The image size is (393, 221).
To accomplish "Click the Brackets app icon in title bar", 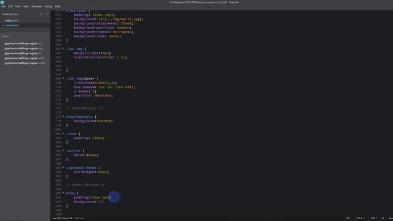I will pyautogui.click(x=2, y=2).
